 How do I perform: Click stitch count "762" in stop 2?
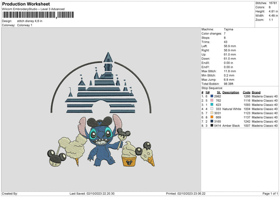pos(218,100)
